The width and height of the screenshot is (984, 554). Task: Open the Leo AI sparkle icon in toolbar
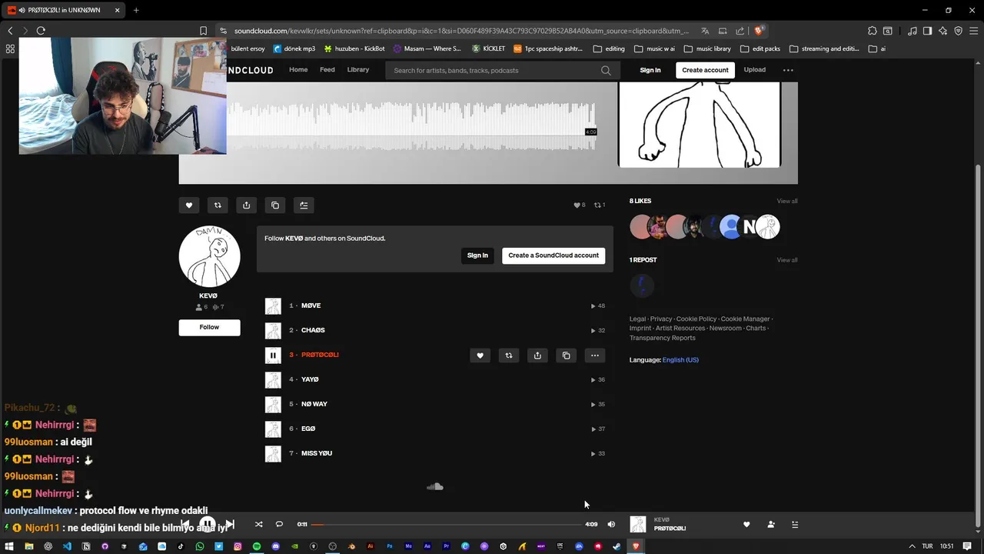click(x=943, y=31)
